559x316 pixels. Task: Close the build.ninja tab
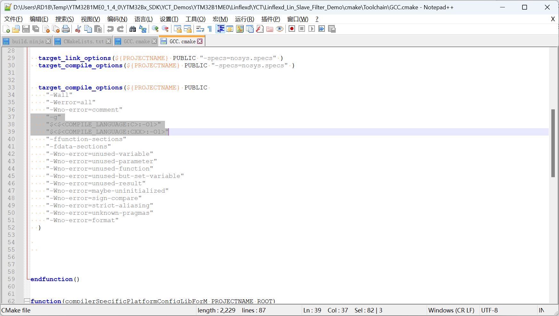pyautogui.click(x=48, y=41)
